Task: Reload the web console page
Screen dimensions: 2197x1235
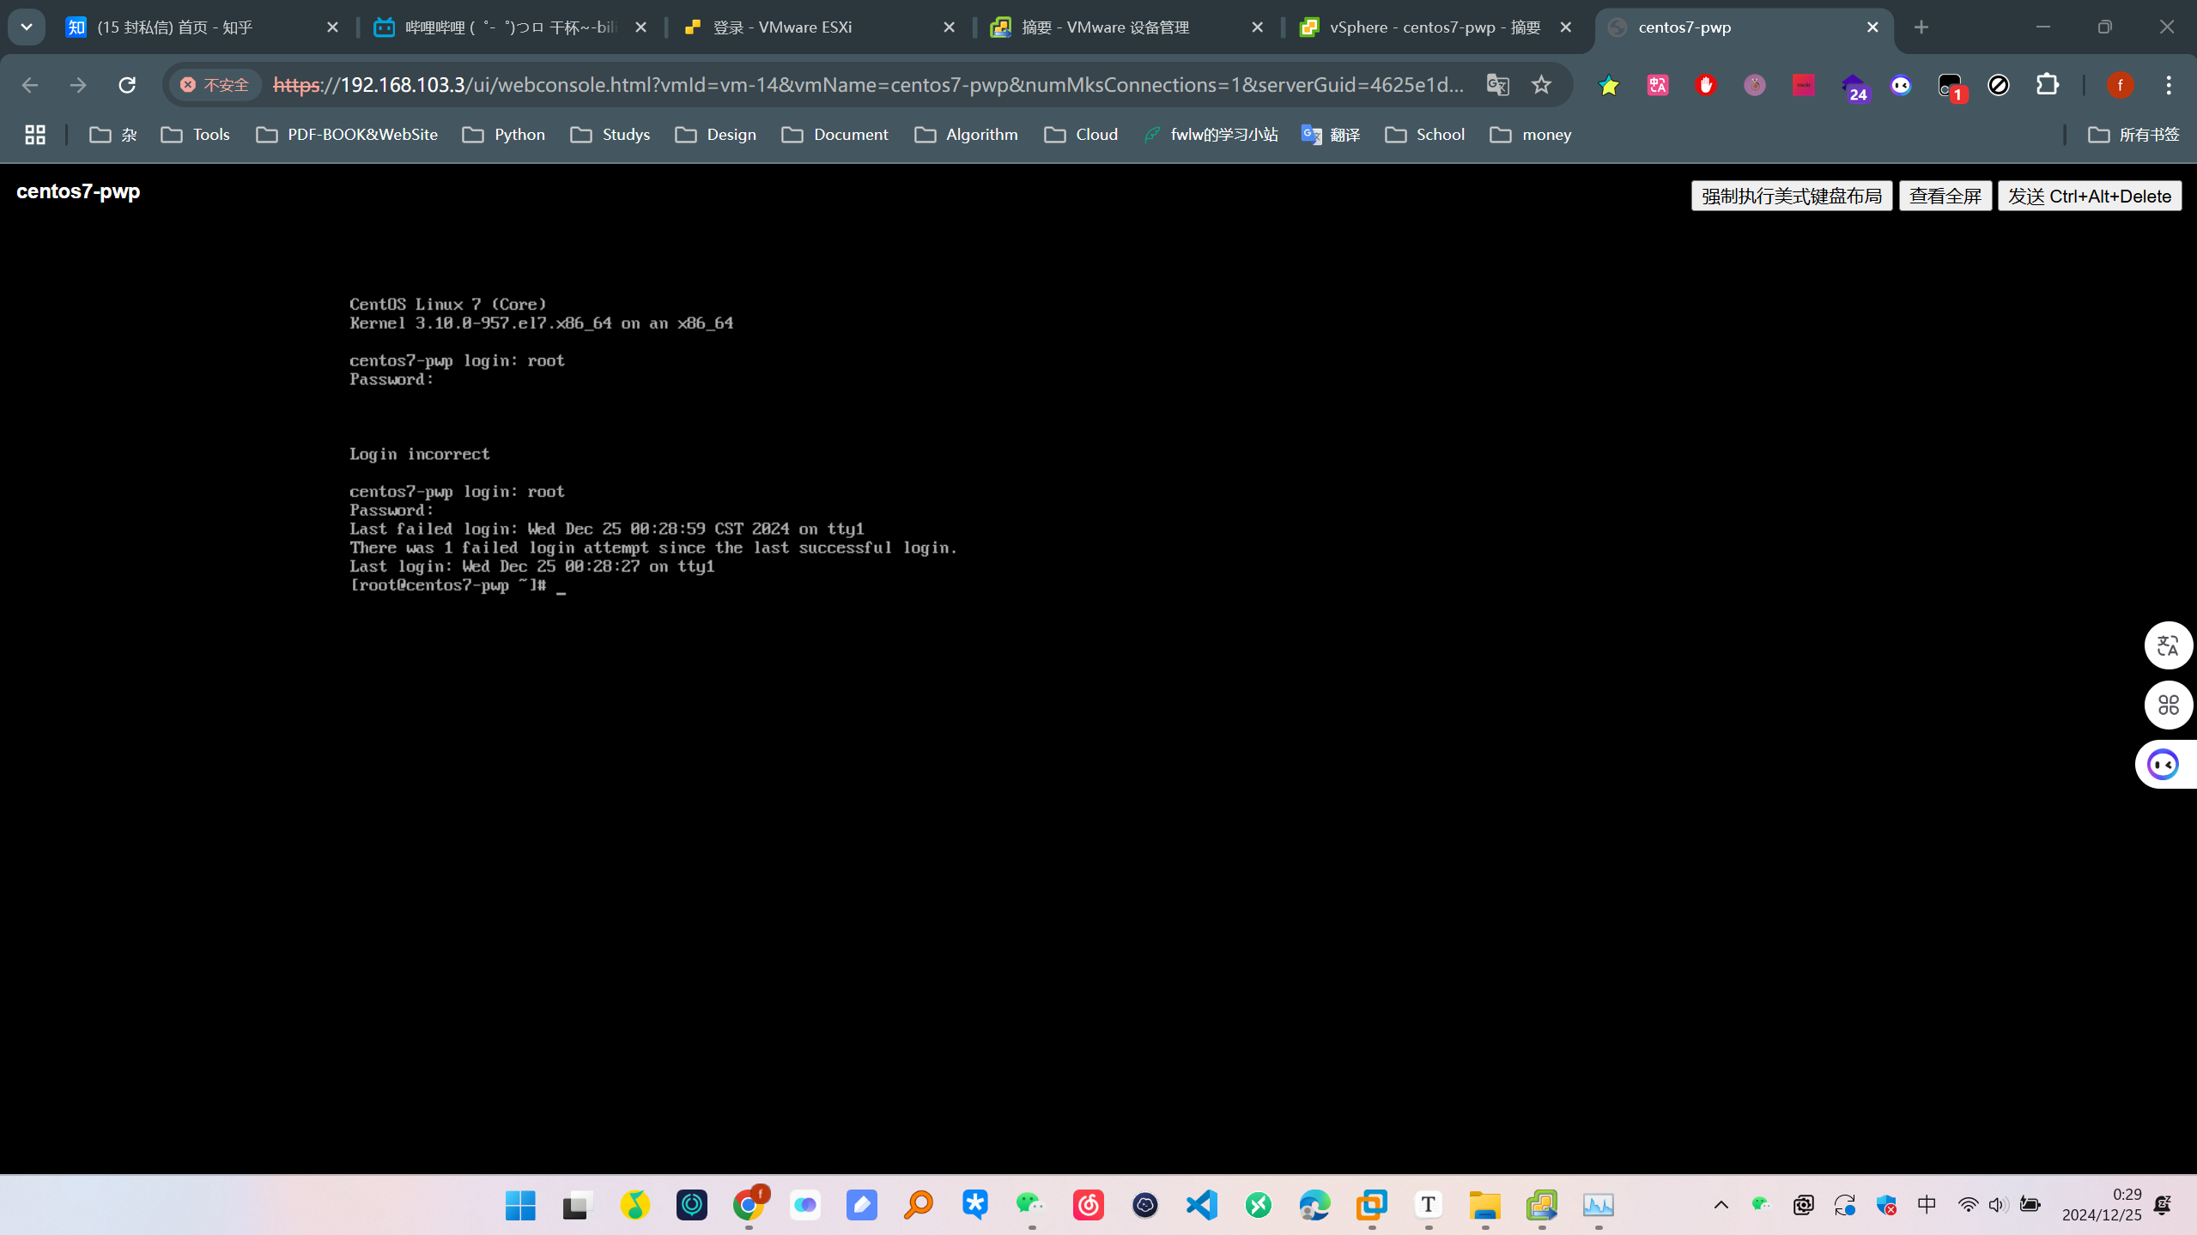Action: tap(127, 85)
